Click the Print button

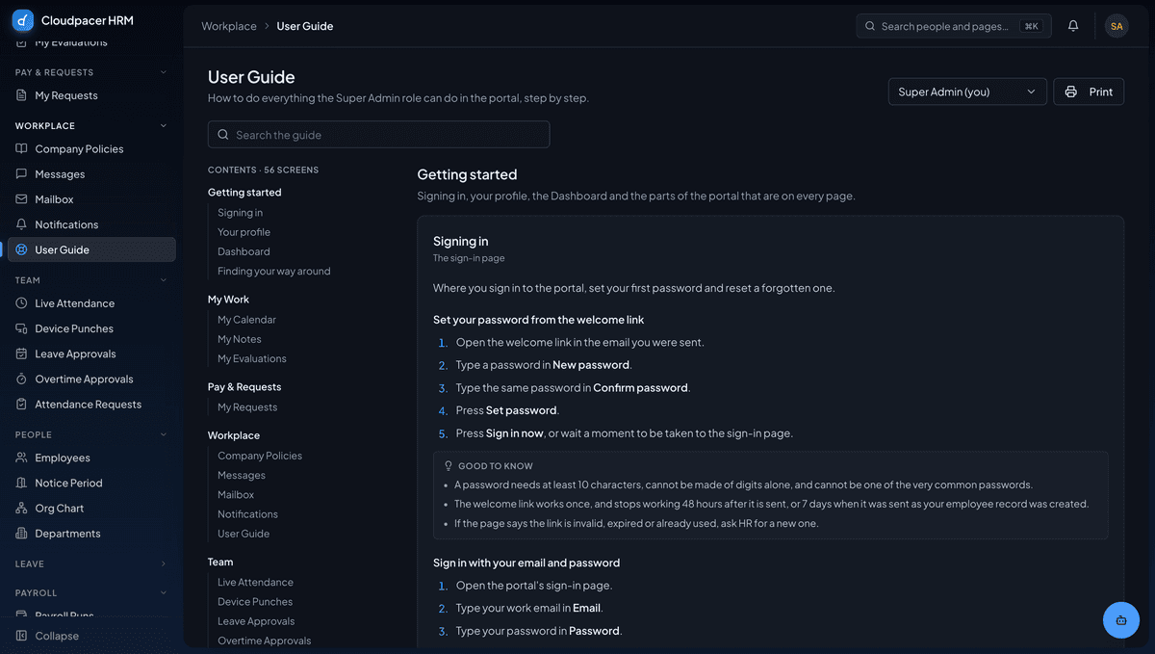point(1089,92)
